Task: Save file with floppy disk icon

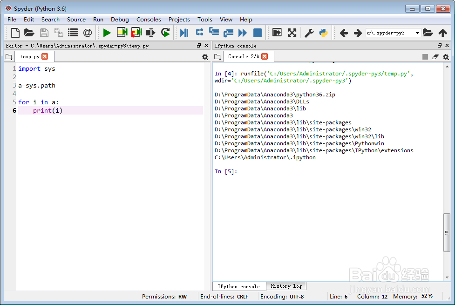Action: [x=44, y=33]
